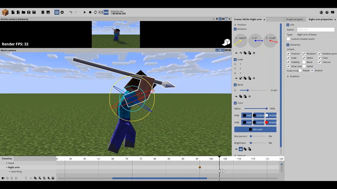
Task: Click the color grid icon below Brightness
Action: 241,149
